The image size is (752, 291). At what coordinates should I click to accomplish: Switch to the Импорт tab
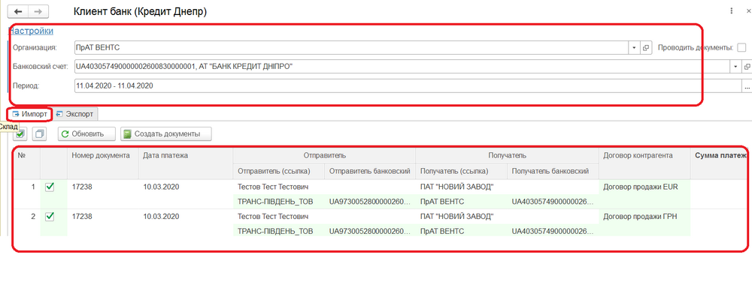(x=30, y=115)
